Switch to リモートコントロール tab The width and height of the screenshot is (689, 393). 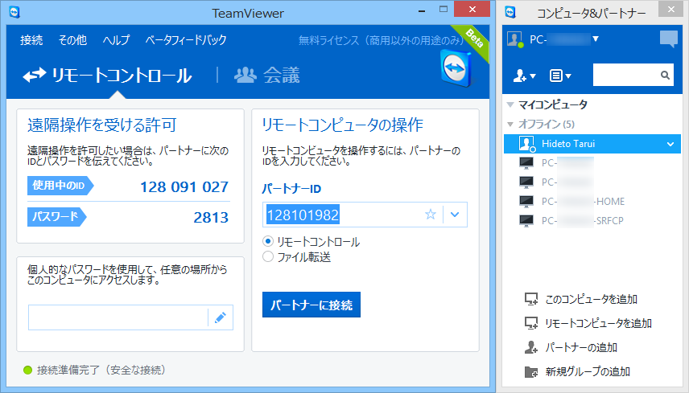108,76
